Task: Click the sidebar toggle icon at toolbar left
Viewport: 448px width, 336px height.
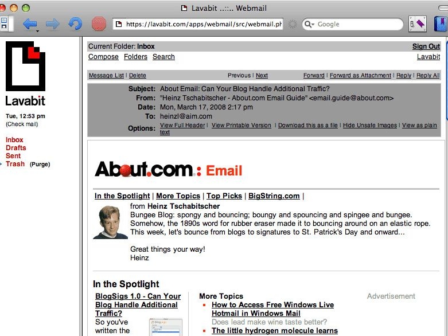Action: pos(6,24)
